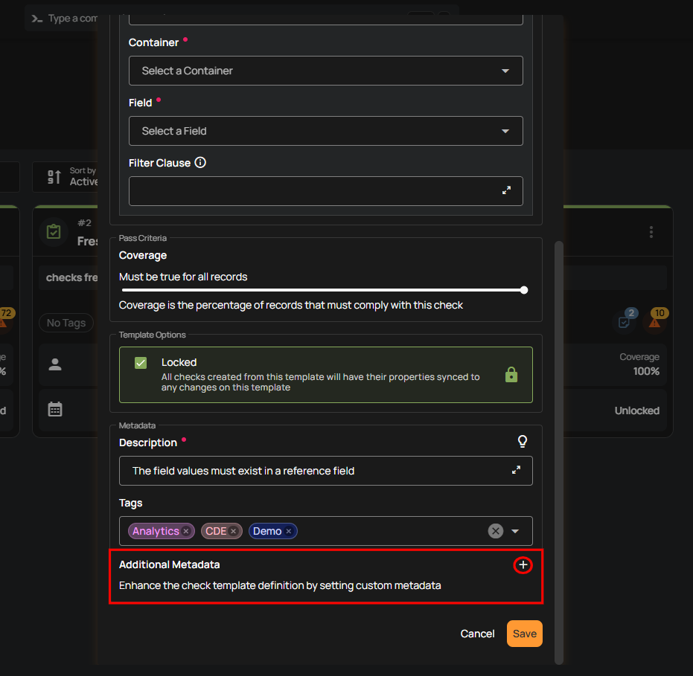Click the lightbulb icon next to Description
The height and width of the screenshot is (676, 693).
pos(523,441)
